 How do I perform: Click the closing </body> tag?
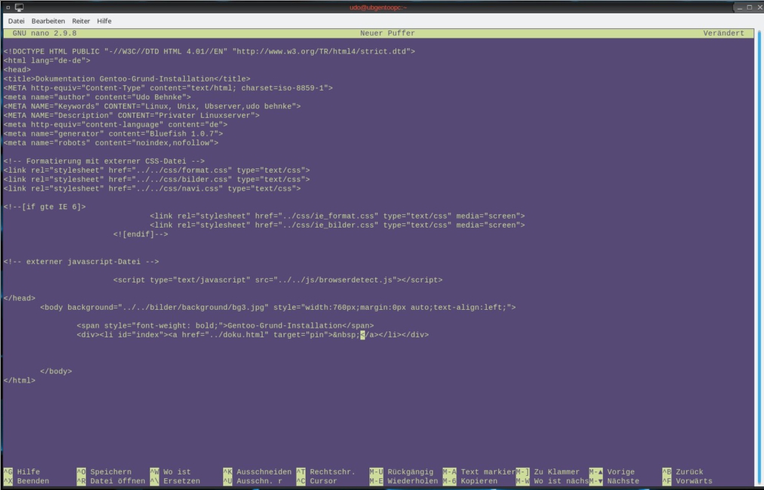click(56, 371)
